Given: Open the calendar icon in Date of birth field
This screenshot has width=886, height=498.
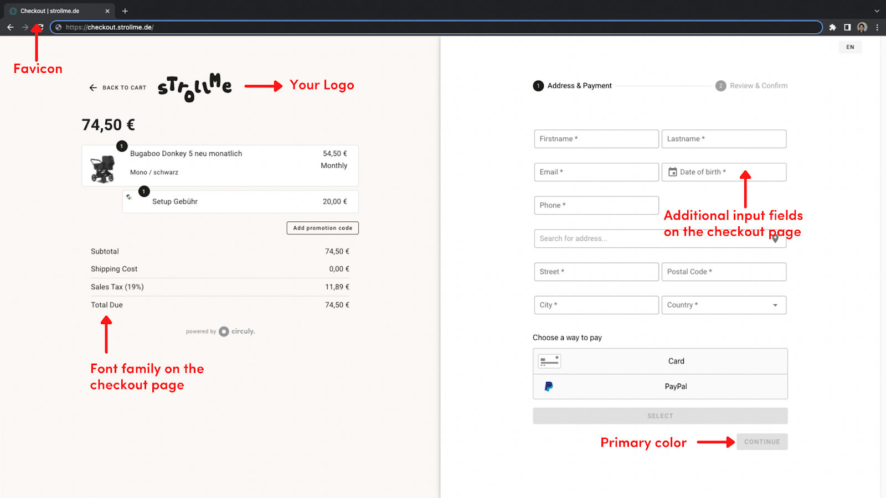Looking at the screenshot, I should (672, 172).
